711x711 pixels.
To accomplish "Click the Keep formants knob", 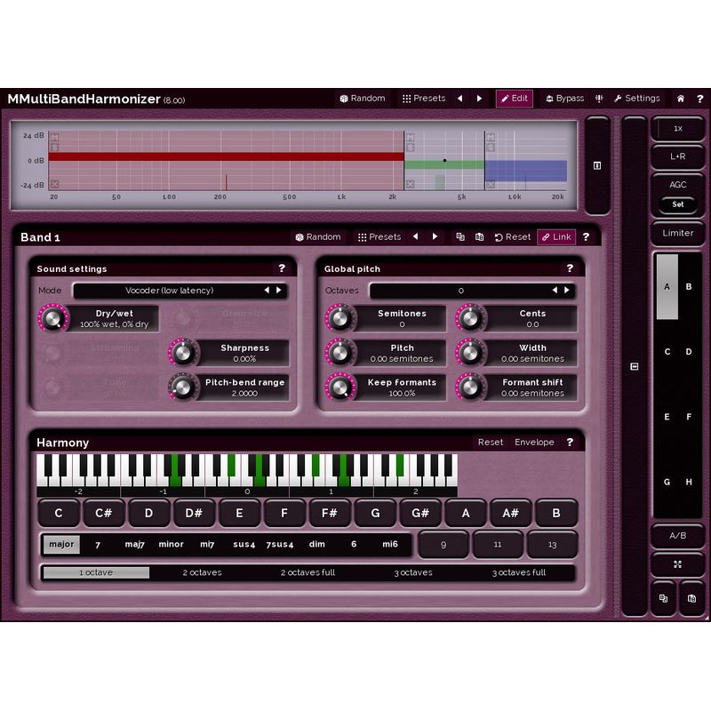I will 340,387.
